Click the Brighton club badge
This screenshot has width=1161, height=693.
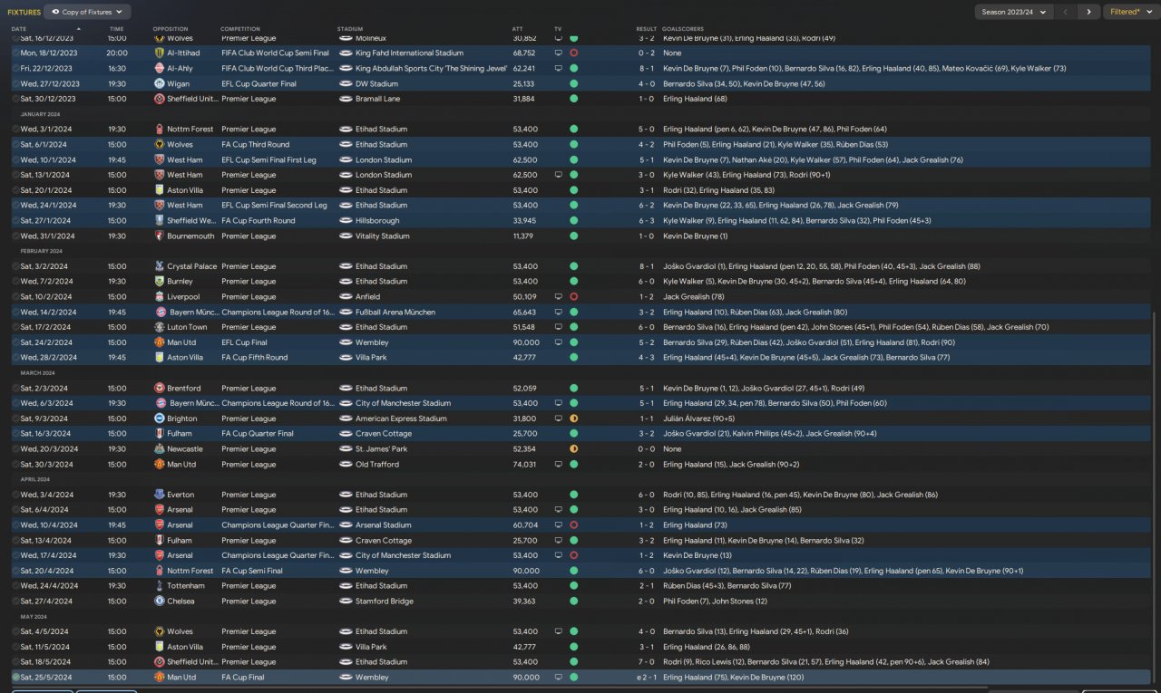click(160, 419)
